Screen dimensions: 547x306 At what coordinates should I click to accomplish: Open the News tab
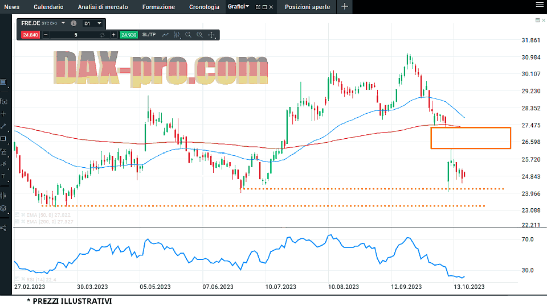[12, 7]
